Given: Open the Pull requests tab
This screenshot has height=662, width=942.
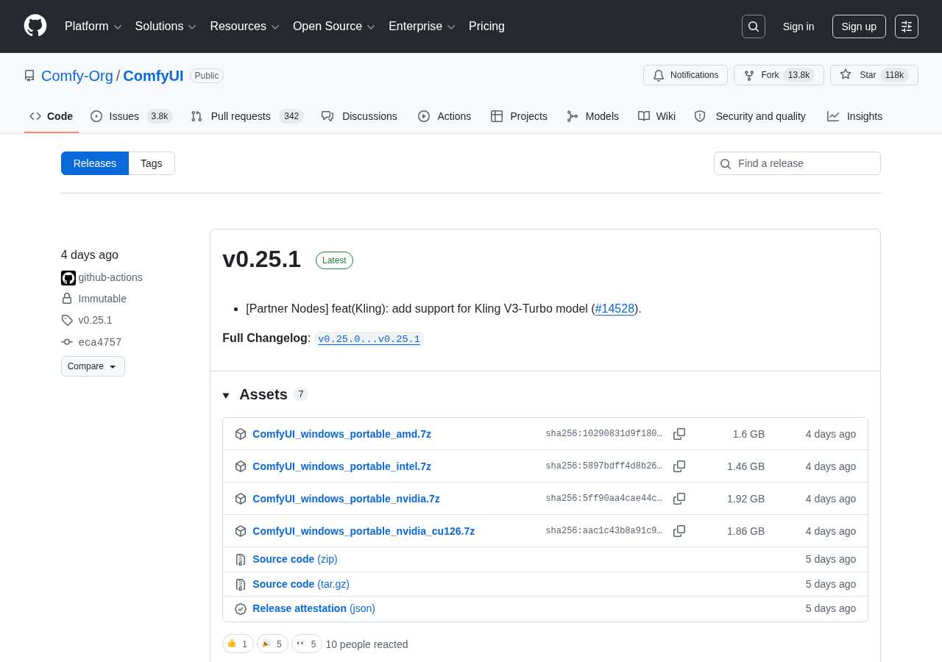Looking at the screenshot, I should [x=247, y=116].
